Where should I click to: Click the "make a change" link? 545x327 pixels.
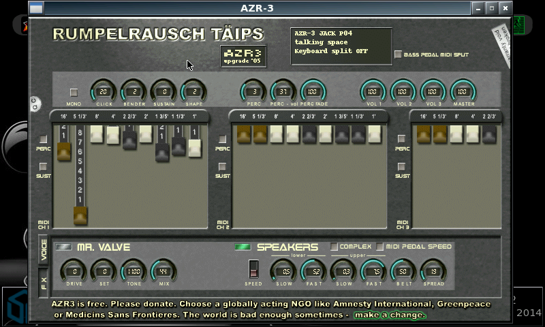click(x=390, y=315)
